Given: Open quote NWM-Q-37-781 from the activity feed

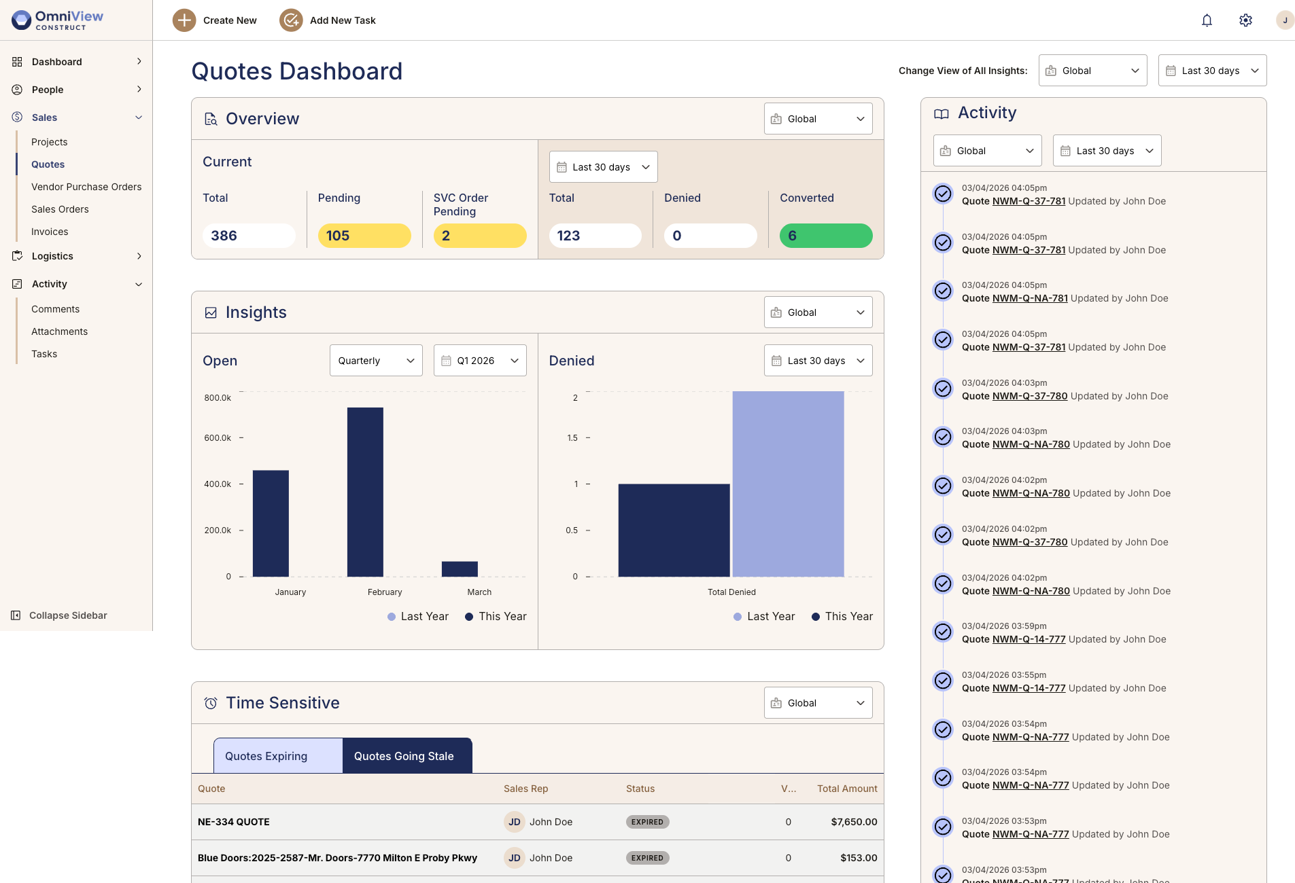Looking at the screenshot, I should pos(1029,201).
